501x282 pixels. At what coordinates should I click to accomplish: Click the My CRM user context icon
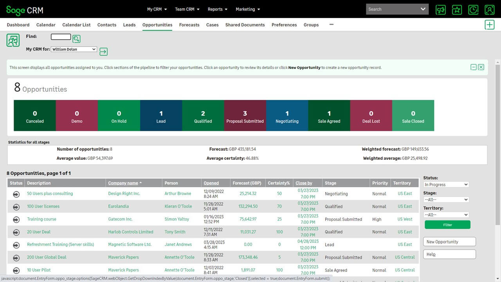(x=13, y=40)
